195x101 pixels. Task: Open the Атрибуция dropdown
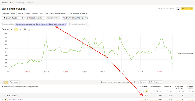[x=74, y=18]
